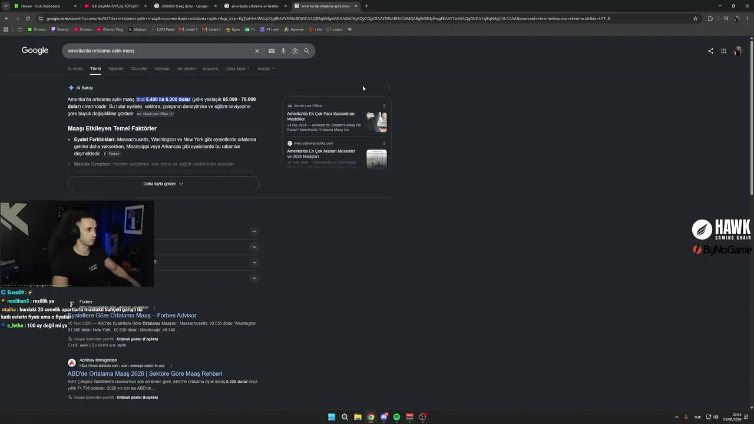Switch to the TEK BAŞIMA İSVİÇRE KÖYLERİ tab
754x424 pixels.
coord(115,6)
